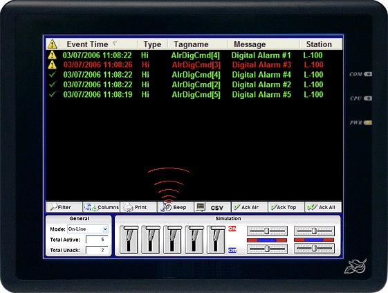Screen dimensions: 388x293
Task: Click the Total Unack value field
Action: pyautogui.click(x=97, y=250)
